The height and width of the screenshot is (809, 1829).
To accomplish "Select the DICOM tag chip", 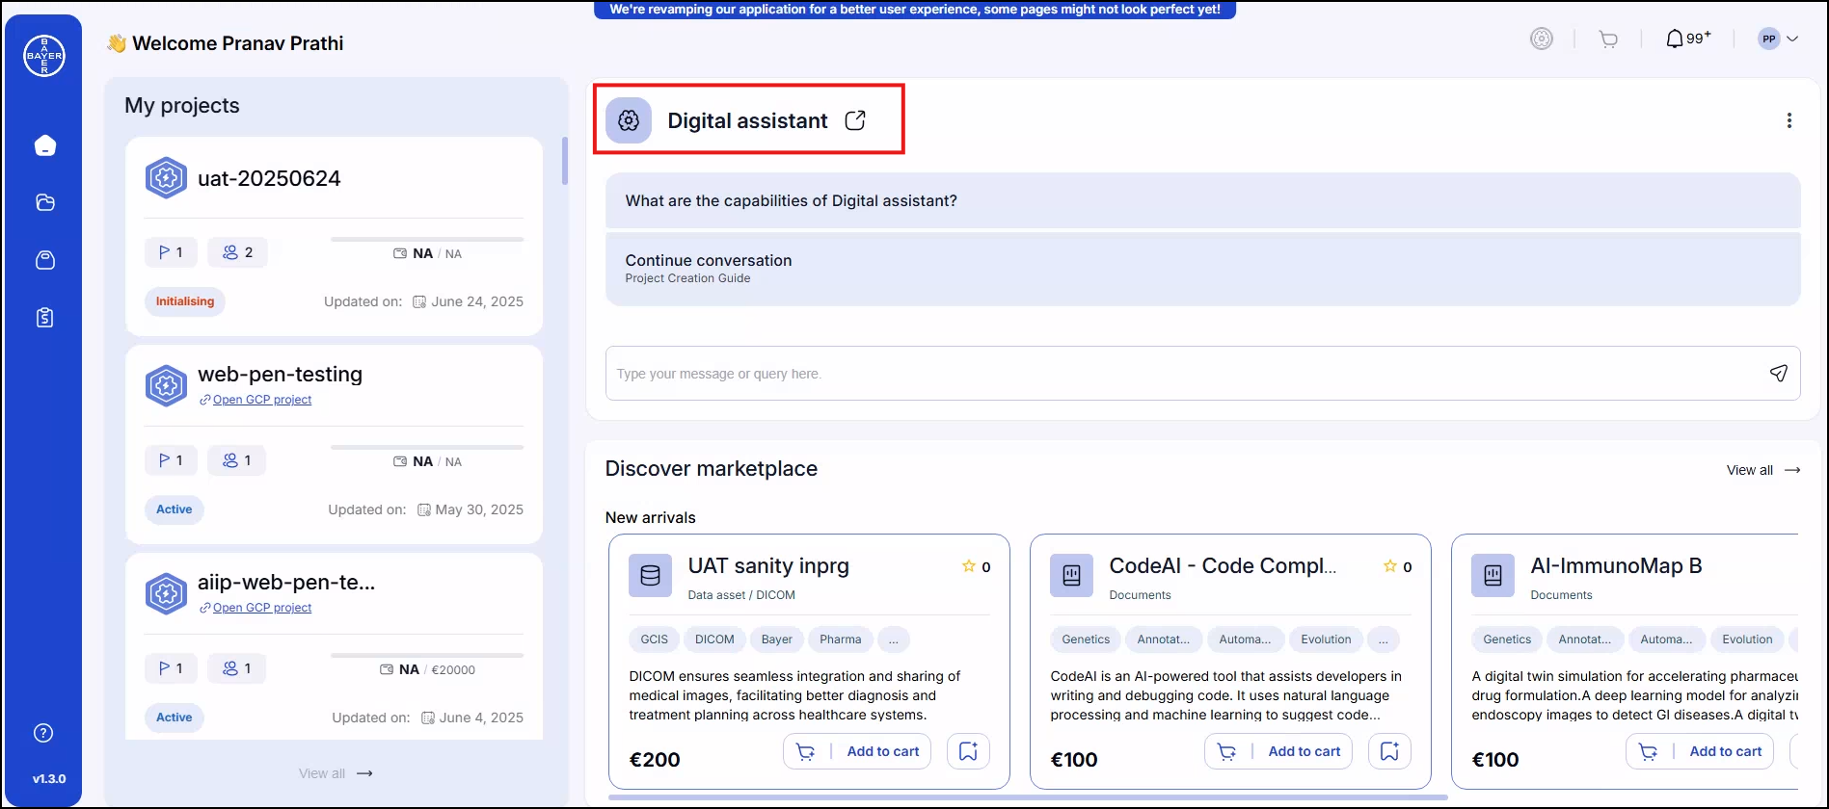I will [x=714, y=639].
